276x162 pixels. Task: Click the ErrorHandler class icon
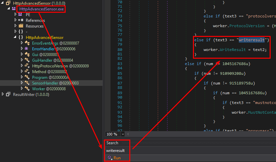click(27, 49)
